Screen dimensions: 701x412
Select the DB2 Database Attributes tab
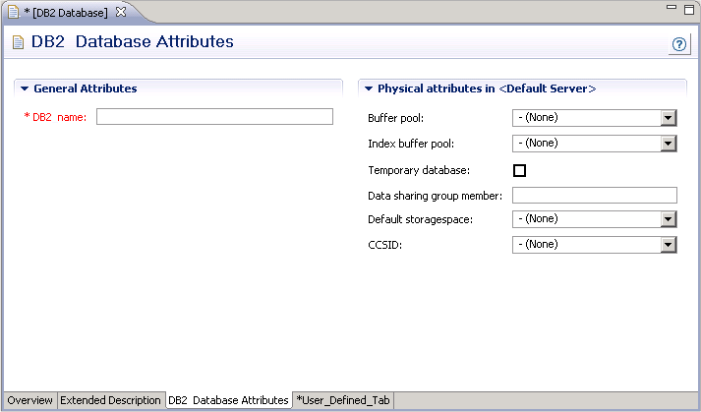pyautogui.click(x=228, y=400)
